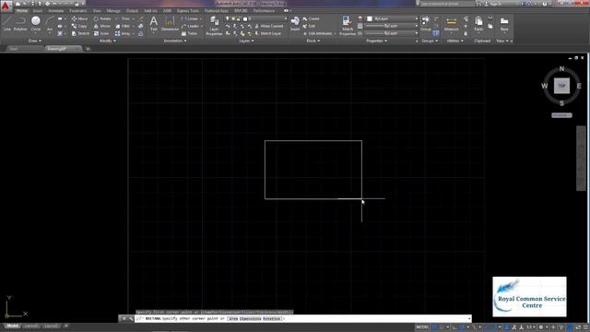Viewport: 590px width, 332px height.
Task: Click Match Layer button
Action: coord(268,33)
